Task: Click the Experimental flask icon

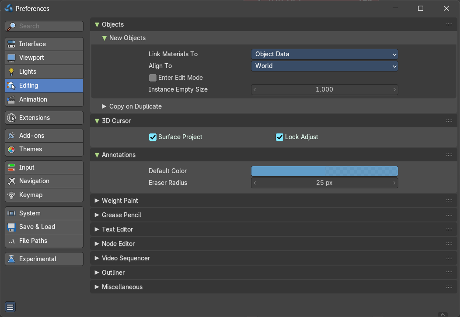Action: [x=11, y=259]
